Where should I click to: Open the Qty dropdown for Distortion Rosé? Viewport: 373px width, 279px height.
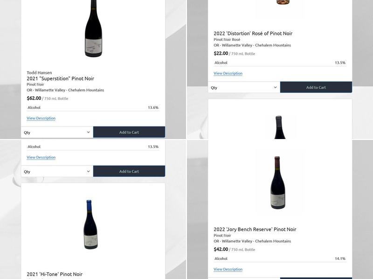tap(243, 87)
